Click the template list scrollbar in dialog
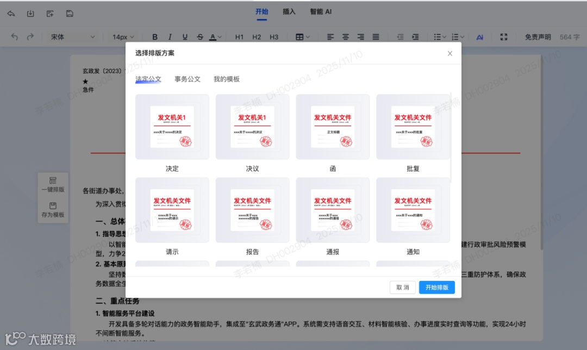 451,137
